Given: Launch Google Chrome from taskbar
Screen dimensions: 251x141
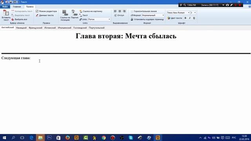Looking at the screenshot, I should coord(104,137).
